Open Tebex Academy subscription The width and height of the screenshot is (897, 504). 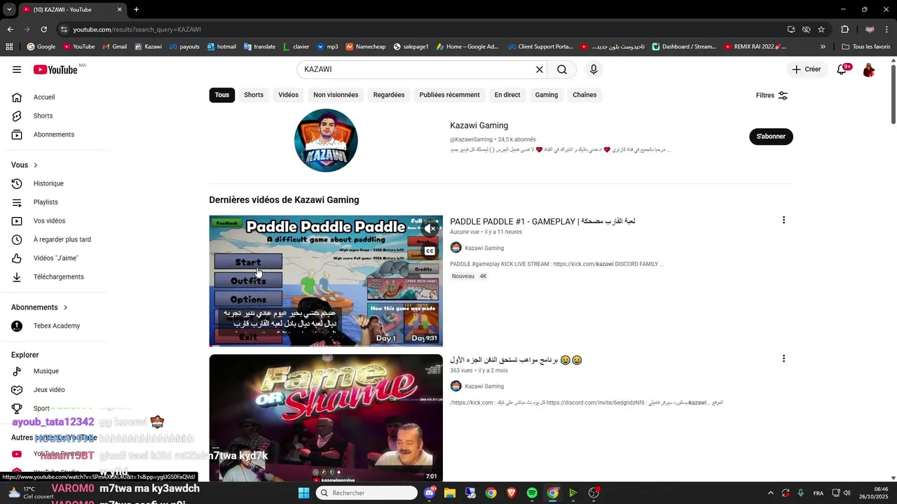57,326
